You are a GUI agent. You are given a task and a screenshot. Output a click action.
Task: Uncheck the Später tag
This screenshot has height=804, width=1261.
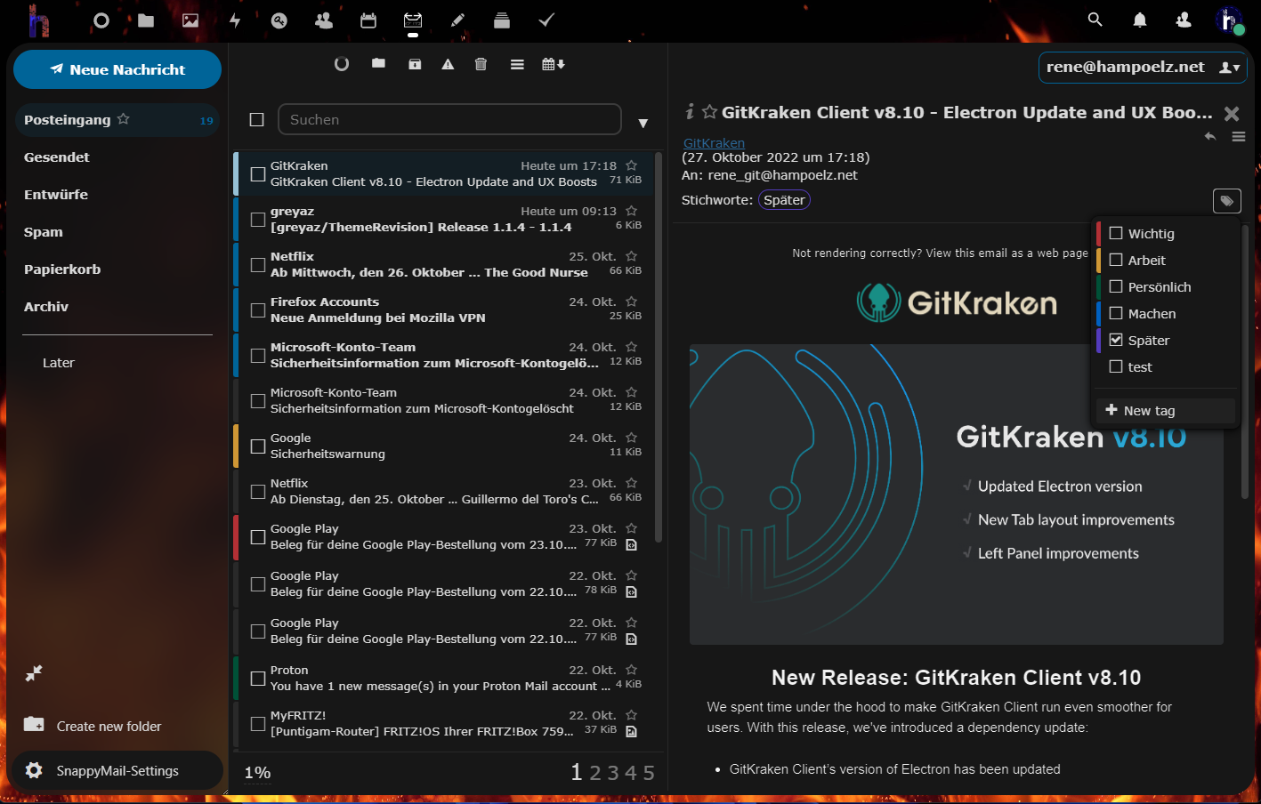(x=1116, y=340)
